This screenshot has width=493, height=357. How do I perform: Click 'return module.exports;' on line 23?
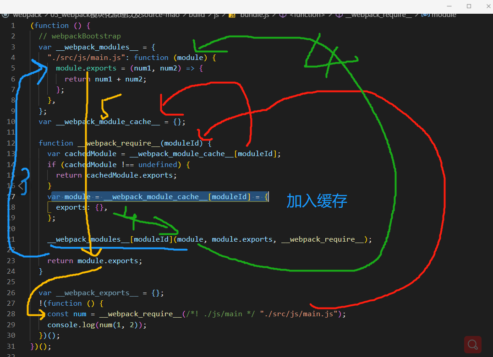[x=95, y=261]
